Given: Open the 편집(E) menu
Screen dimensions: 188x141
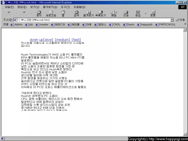Looking at the screenshot, I should (22, 7).
